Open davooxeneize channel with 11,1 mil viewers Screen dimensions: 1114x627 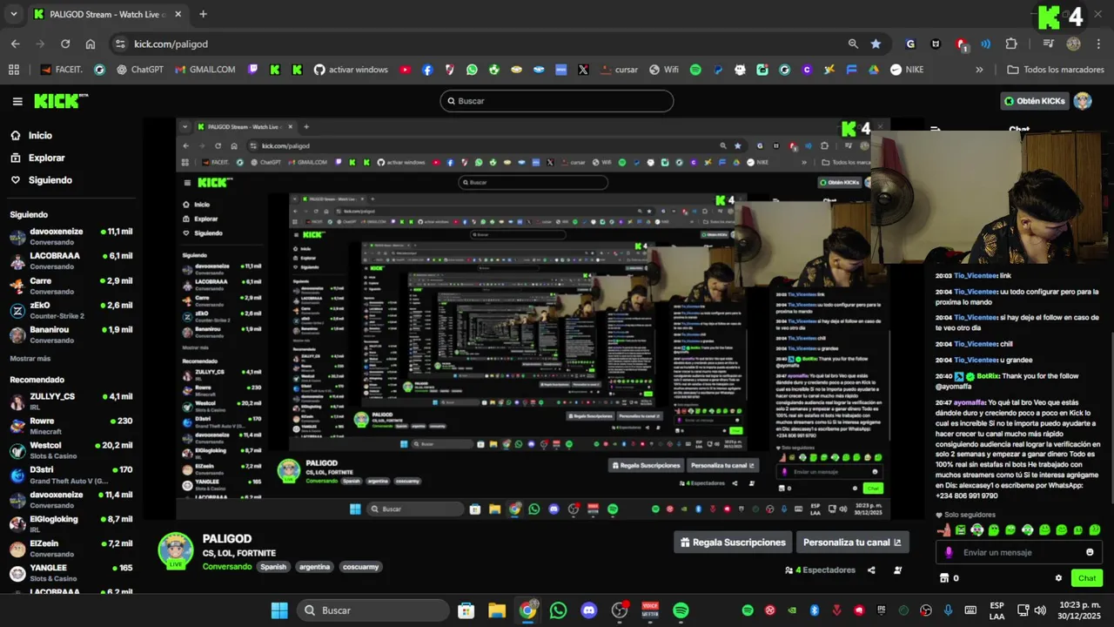click(x=70, y=237)
